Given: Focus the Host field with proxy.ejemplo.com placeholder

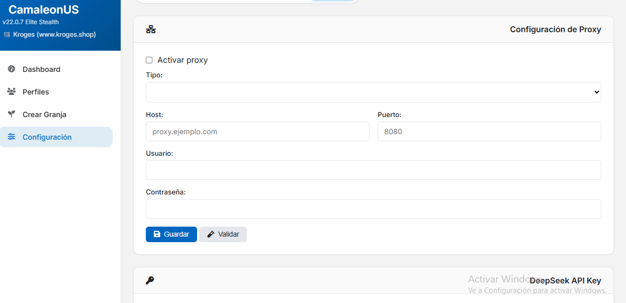Looking at the screenshot, I should pos(257,132).
